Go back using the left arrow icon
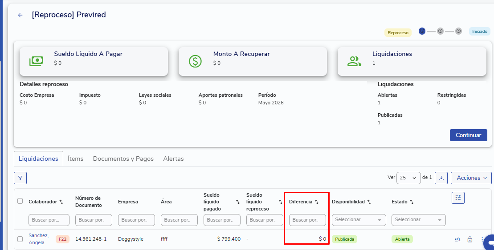This screenshot has width=494, height=250. [20, 15]
